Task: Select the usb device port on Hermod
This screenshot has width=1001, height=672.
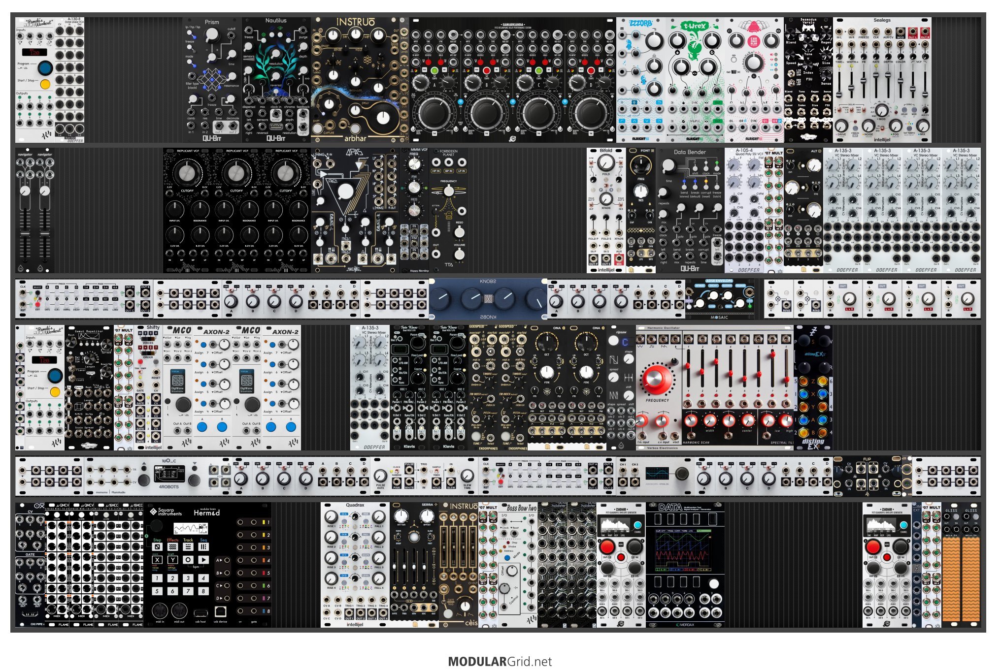Action: [x=220, y=611]
